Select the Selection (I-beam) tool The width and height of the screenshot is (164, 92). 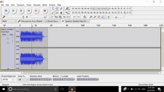pos(53,9)
